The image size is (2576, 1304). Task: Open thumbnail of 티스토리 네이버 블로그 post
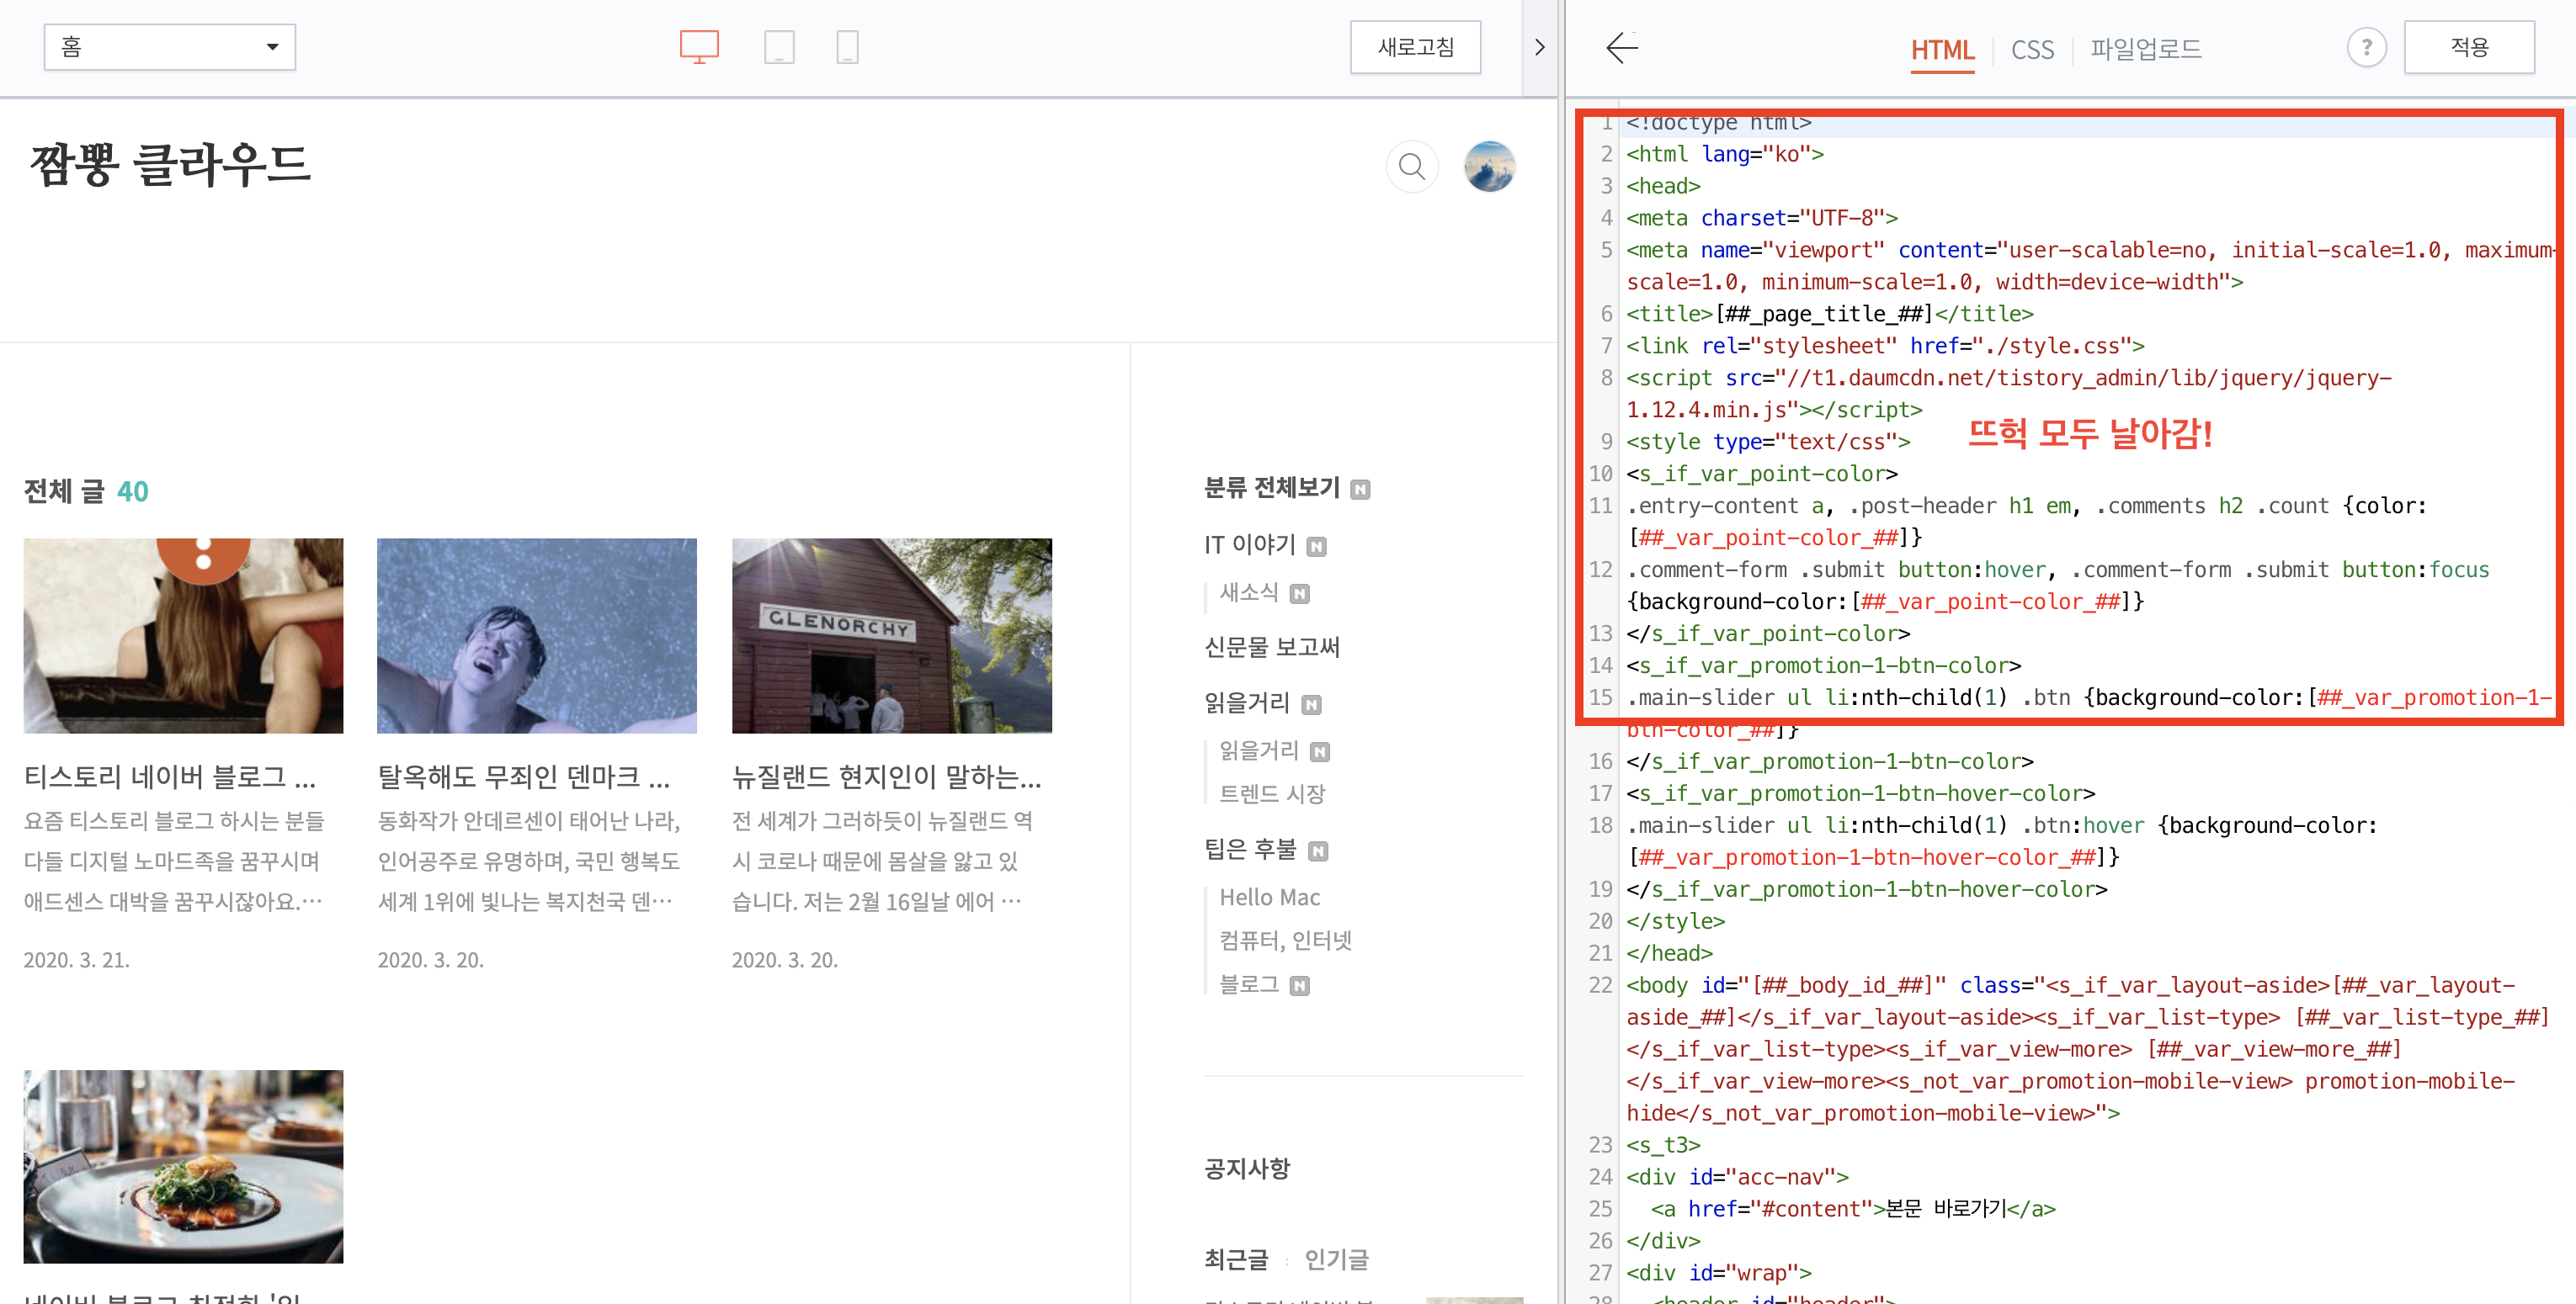coord(183,635)
